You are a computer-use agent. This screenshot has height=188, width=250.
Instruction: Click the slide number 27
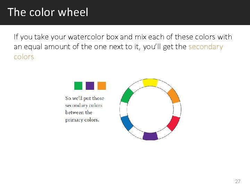coord(238,181)
